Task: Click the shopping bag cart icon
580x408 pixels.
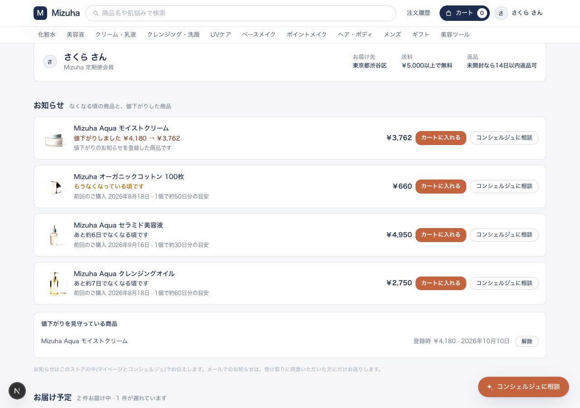Action: click(x=449, y=13)
